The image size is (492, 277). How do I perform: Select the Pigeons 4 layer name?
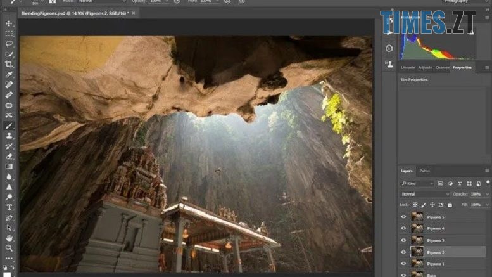[436, 228]
